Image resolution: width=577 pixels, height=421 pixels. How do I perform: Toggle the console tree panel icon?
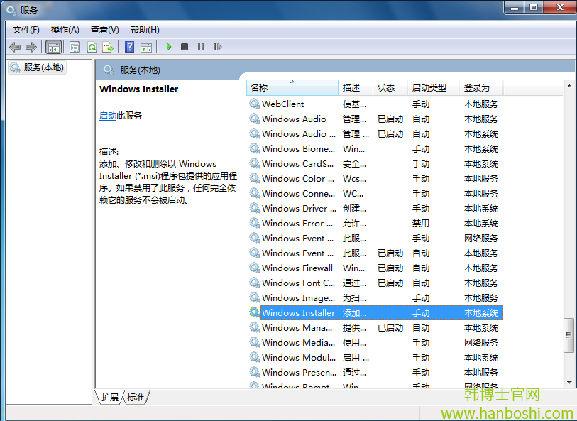pyautogui.click(x=53, y=47)
